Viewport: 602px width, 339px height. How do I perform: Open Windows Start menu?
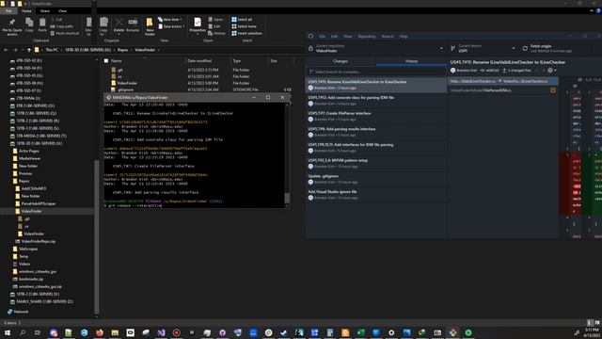[8, 332]
